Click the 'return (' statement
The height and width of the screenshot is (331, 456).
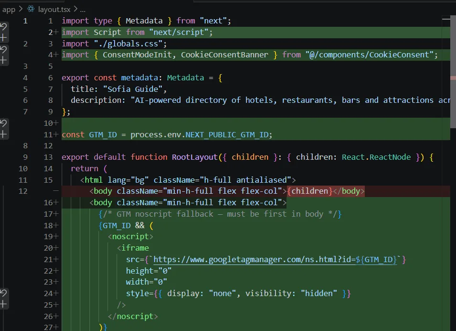(89, 169)
